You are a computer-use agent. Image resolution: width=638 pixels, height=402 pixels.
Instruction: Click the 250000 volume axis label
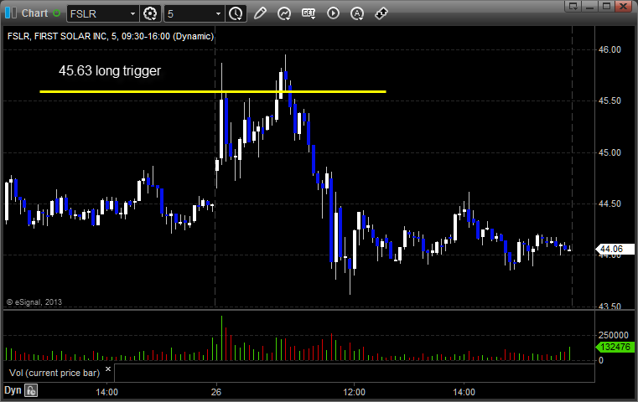point(613,335)
